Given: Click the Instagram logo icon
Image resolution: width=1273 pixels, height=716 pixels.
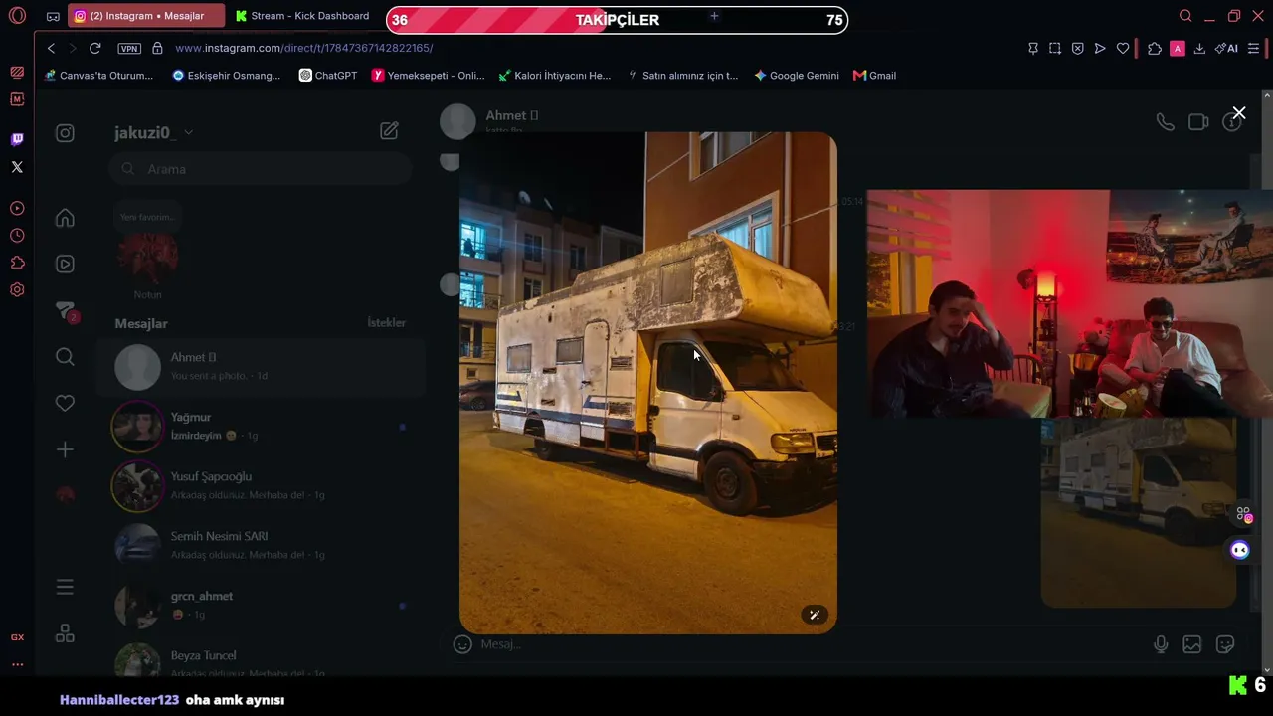Looking at the screenshot, I should click(65, 133).
